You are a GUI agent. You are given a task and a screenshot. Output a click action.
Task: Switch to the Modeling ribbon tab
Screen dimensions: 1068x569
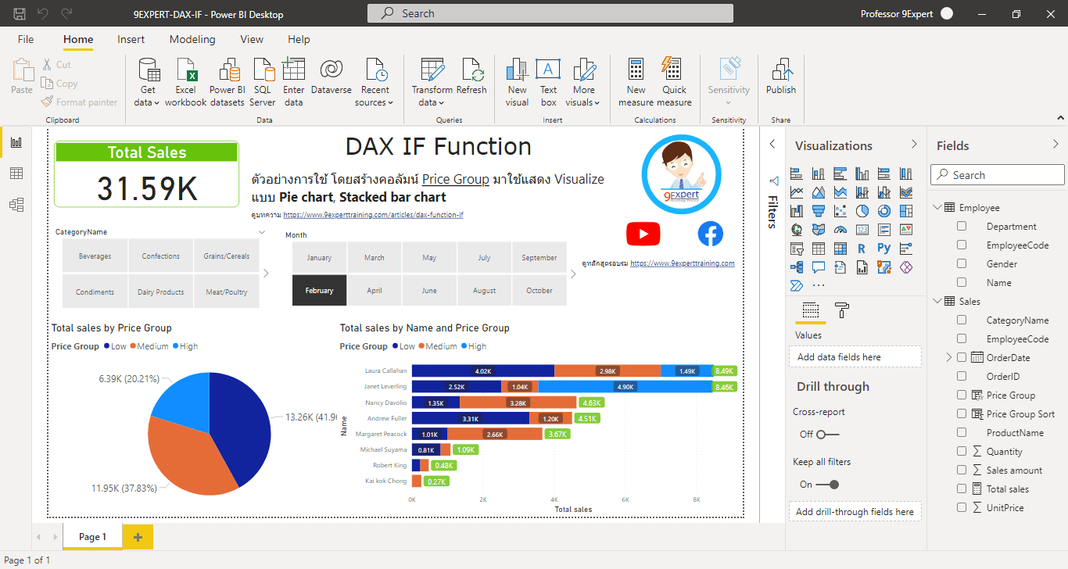[x=192, y=39]
